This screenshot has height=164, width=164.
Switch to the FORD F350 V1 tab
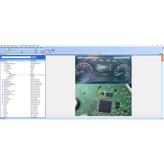coord(83,54)
